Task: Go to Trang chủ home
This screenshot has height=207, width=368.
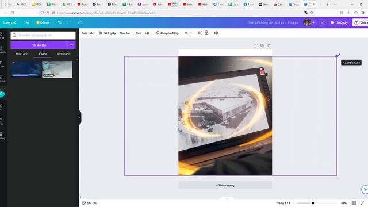Action: pyautogui.click(x=9, y=22)
